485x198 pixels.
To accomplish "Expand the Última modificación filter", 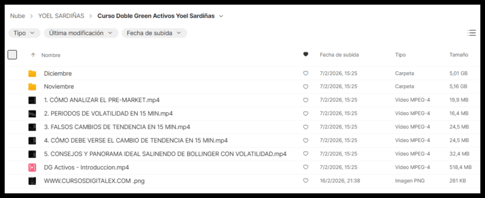I will pos(80,33).
